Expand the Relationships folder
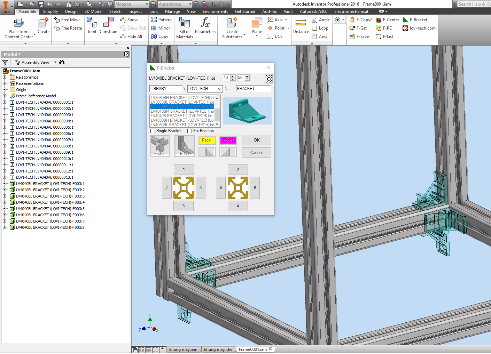Screen dimensions: 491x354 [x=5, y=77]
